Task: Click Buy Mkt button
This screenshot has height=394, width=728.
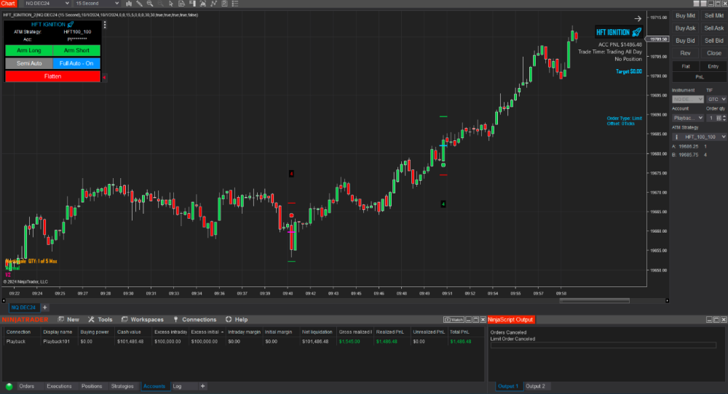Action: point(685,16)
